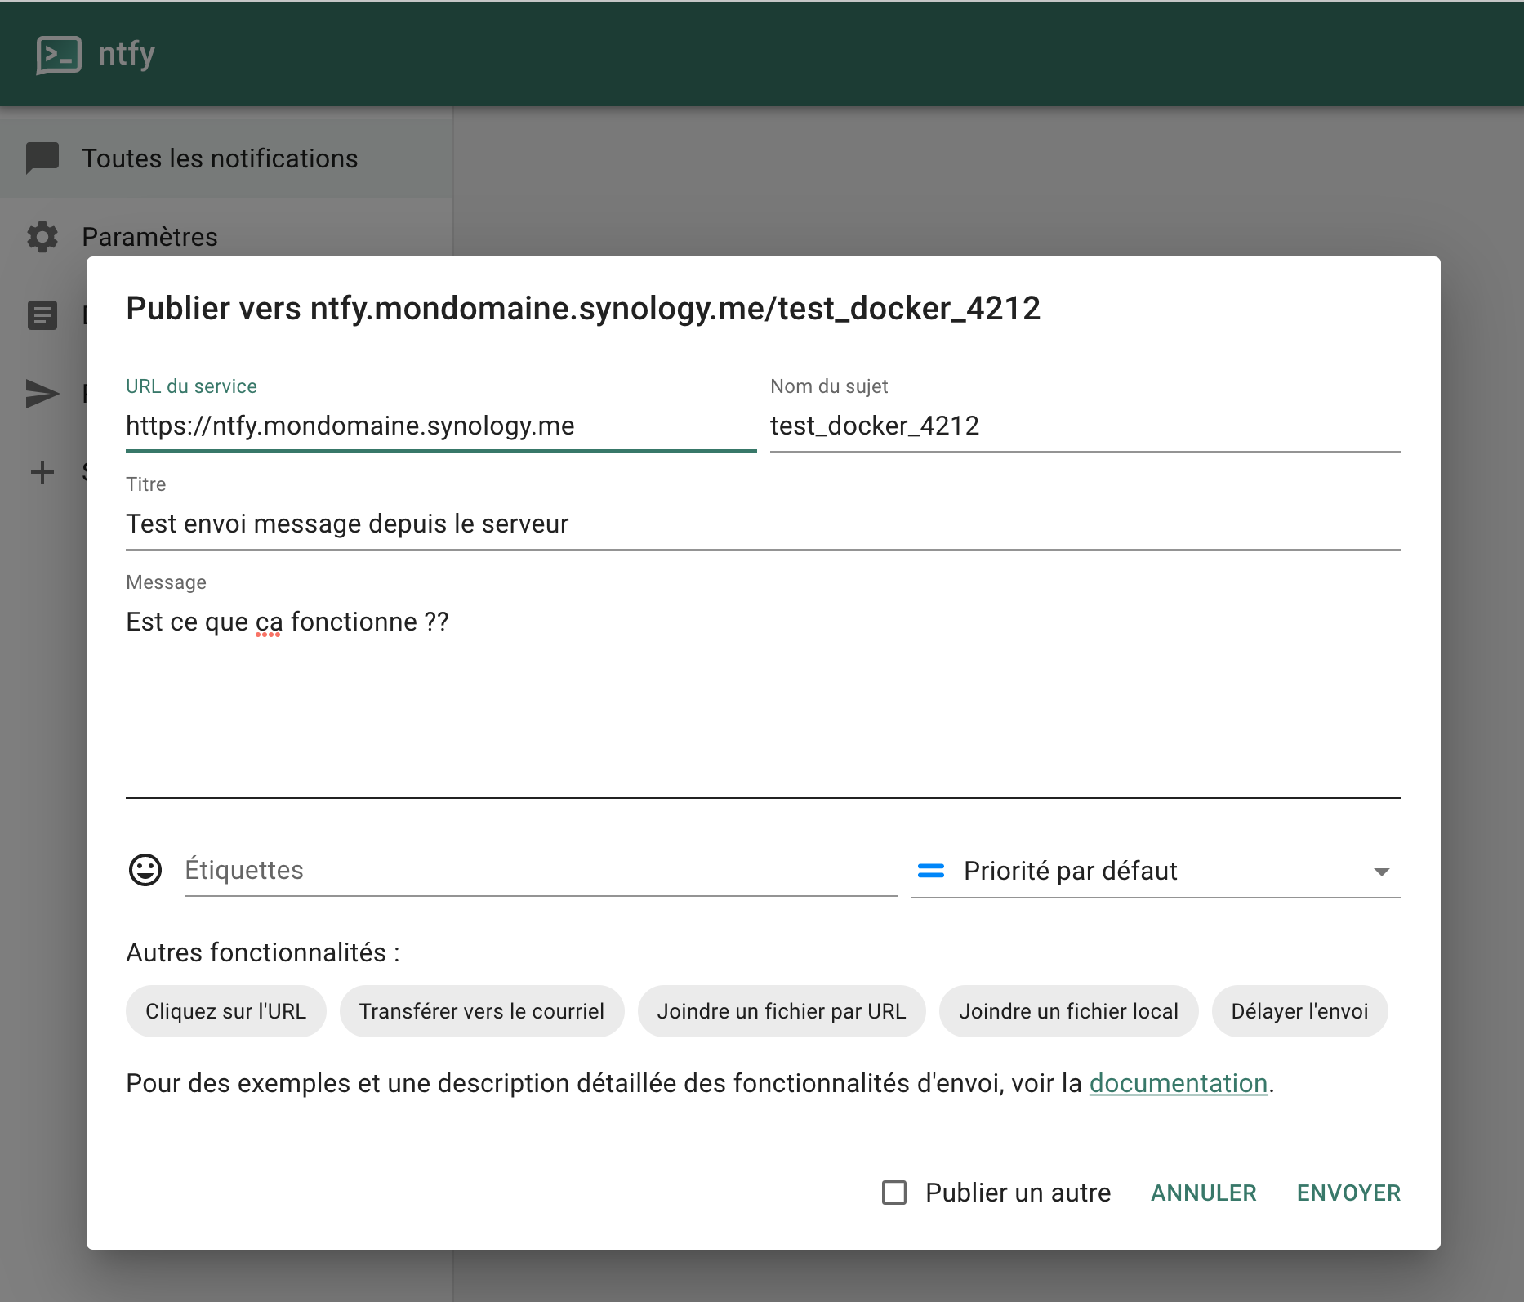Click the ntfy title text in header
Viewport: 1524px width, 1302px height.
[x=127, y=54]
